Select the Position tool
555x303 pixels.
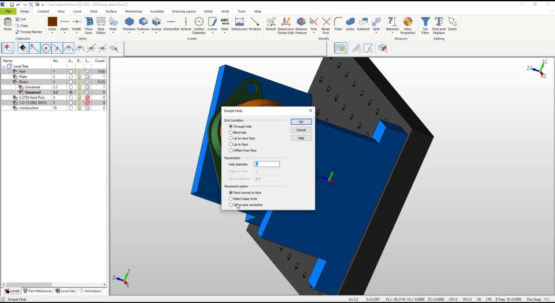coord(255,24)
